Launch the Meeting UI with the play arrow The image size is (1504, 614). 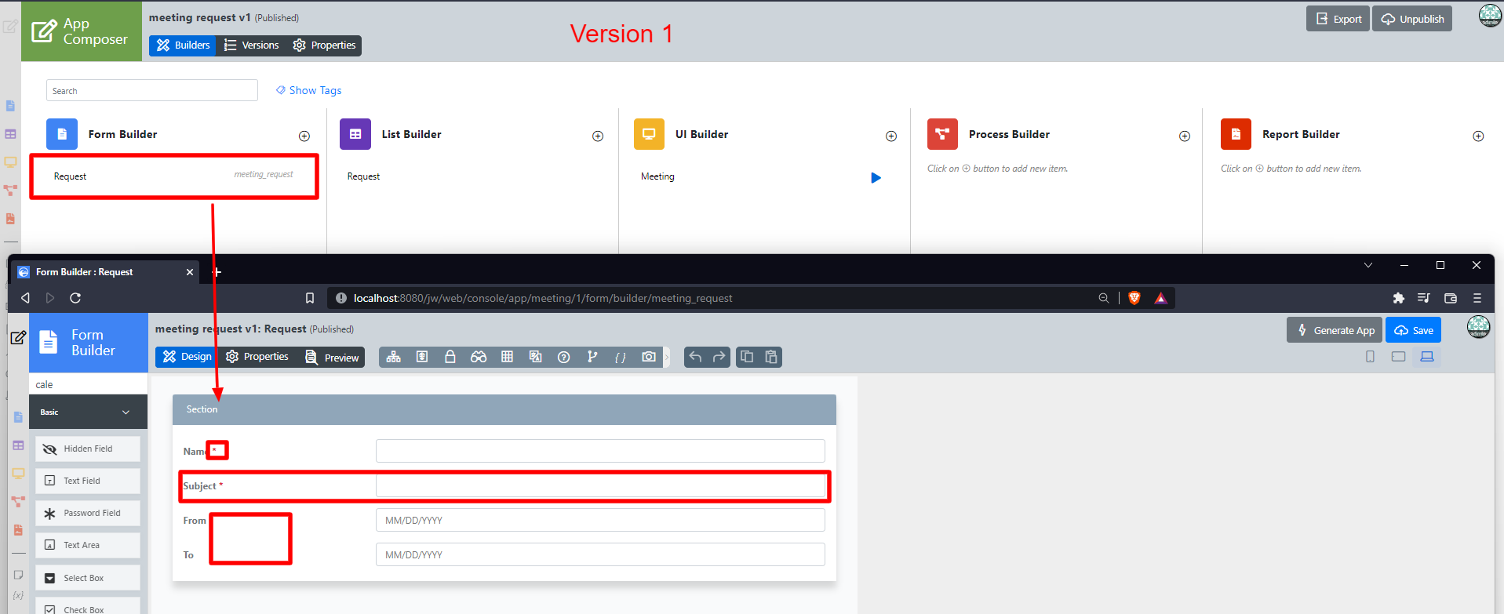tap(876, 178)
